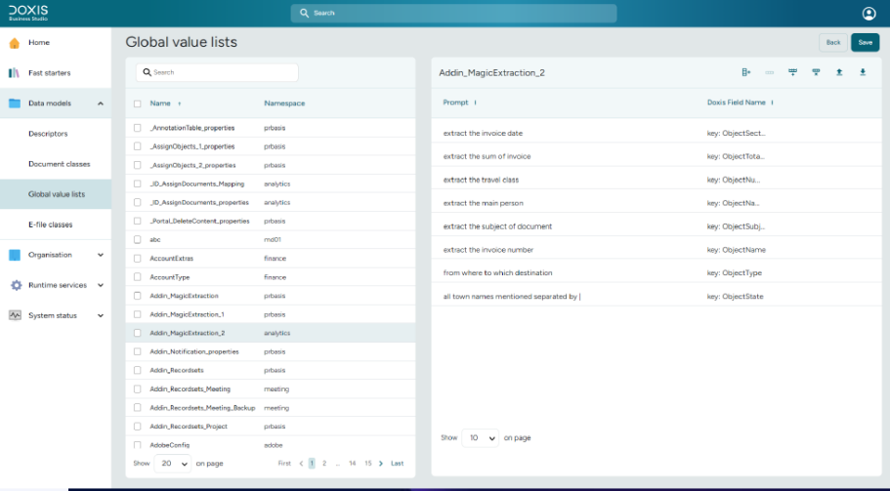Screen dimensions: 890x491
Task: Select Global value lists in the sidebar
Action: 57,194
